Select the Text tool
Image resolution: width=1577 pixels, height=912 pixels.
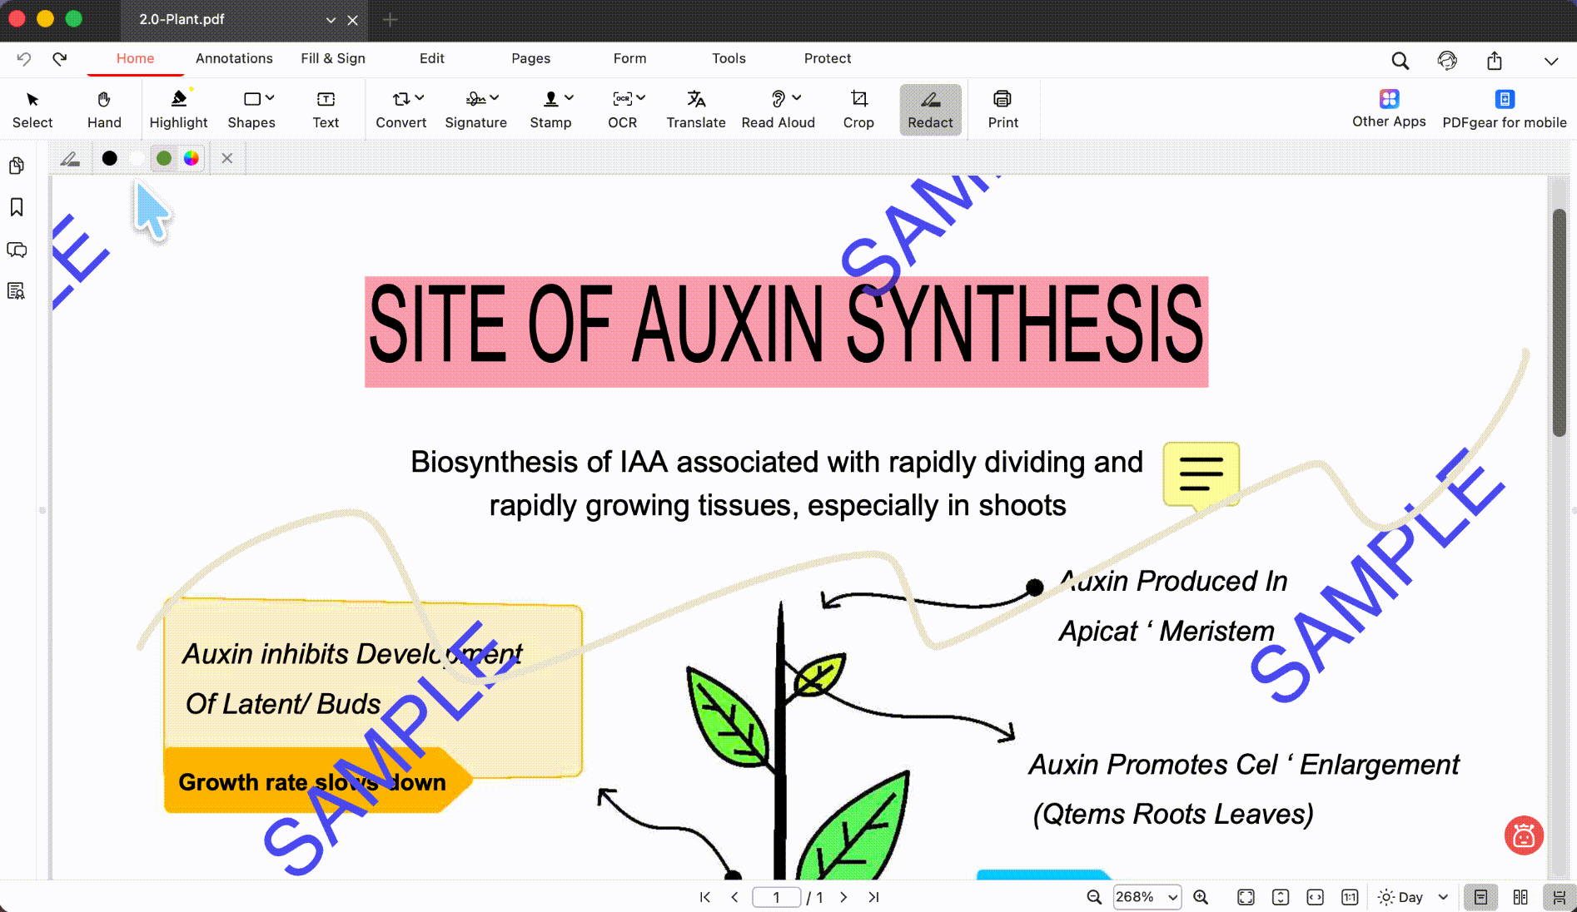tap(326, 110)
